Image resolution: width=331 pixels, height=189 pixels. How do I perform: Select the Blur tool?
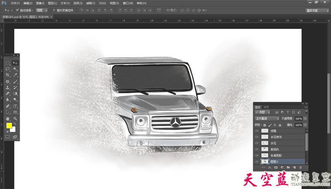pyautogui.click(x=8, y=99)
